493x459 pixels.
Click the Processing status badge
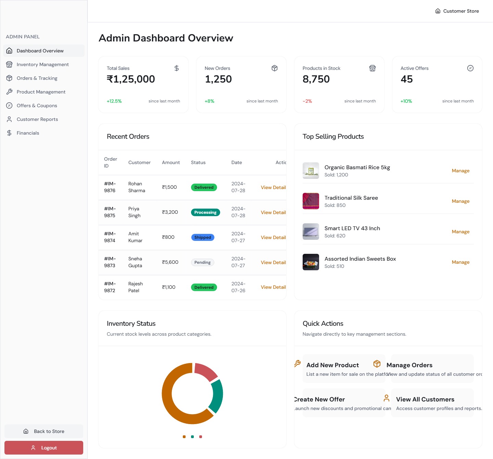click(205, 212)
